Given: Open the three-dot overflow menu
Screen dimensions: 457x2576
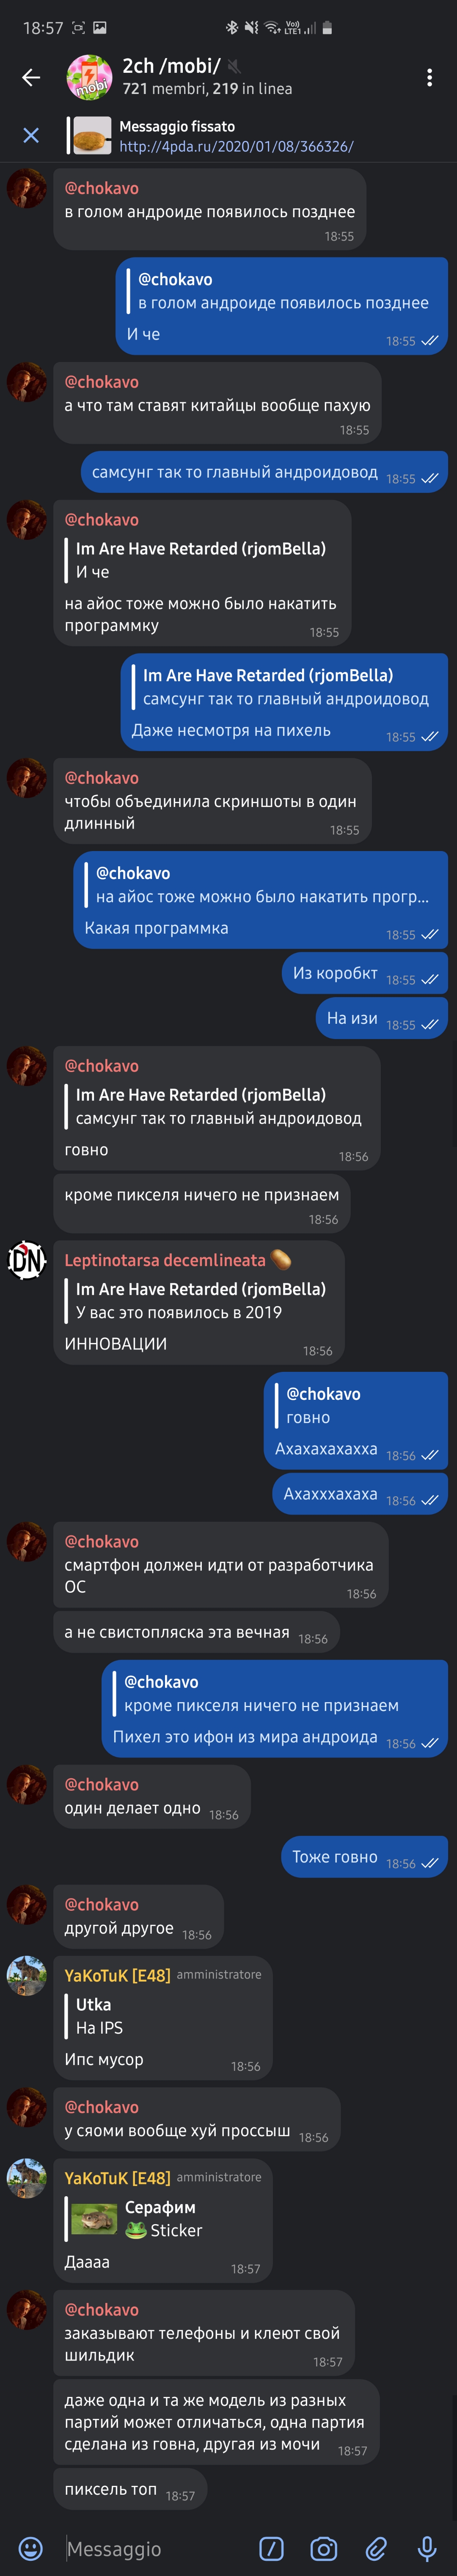Looking at the screenshot, I should 429,77.
